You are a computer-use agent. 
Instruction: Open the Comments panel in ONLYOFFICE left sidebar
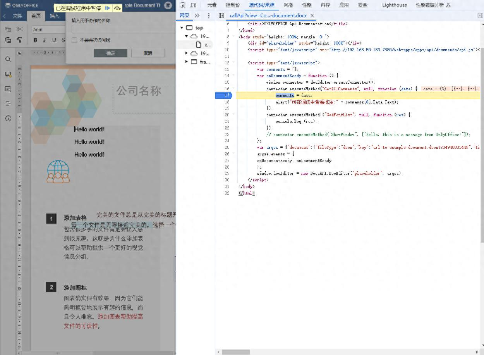pyautogui.click(x=8, y=74)
